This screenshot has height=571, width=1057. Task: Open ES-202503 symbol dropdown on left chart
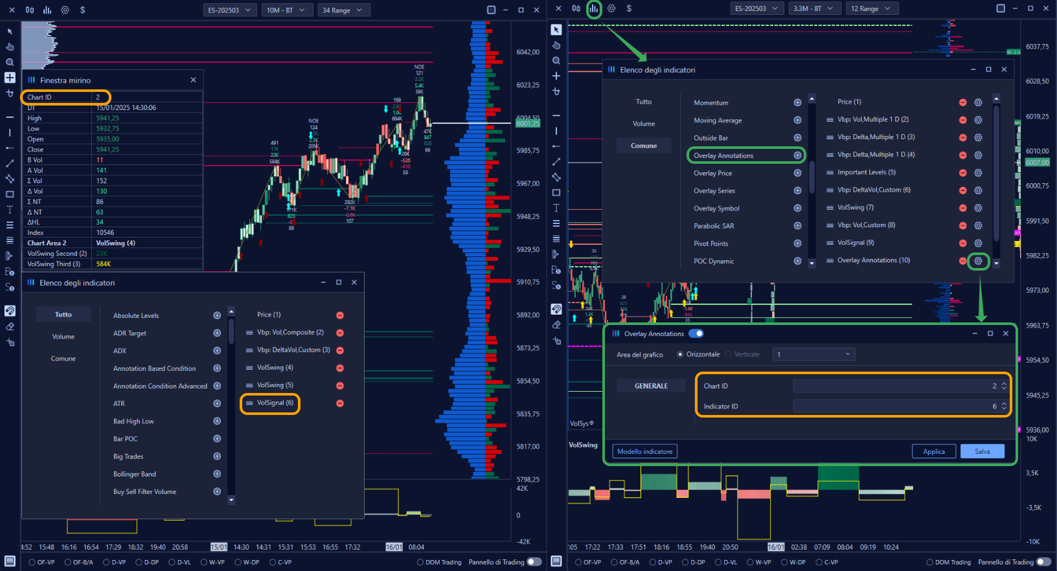pos(229,10)
